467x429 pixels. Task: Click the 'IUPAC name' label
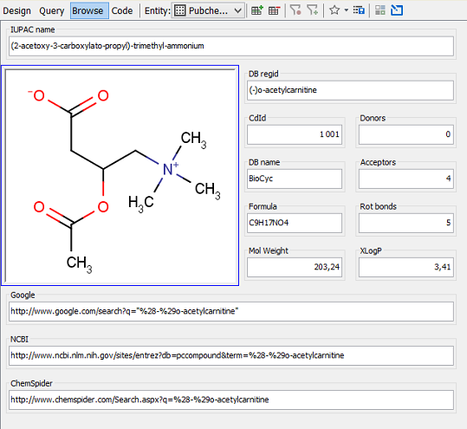point(32,29)
